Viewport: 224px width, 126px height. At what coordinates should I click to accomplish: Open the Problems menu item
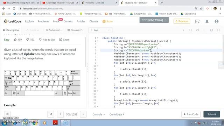click(43, 21)
